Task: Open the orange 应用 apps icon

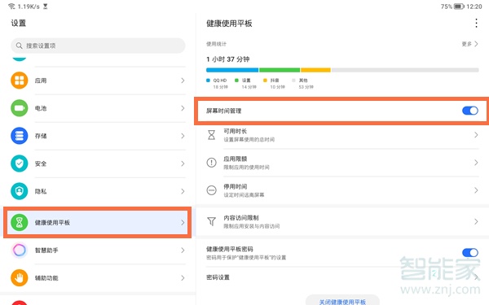Action: point(20,81)
